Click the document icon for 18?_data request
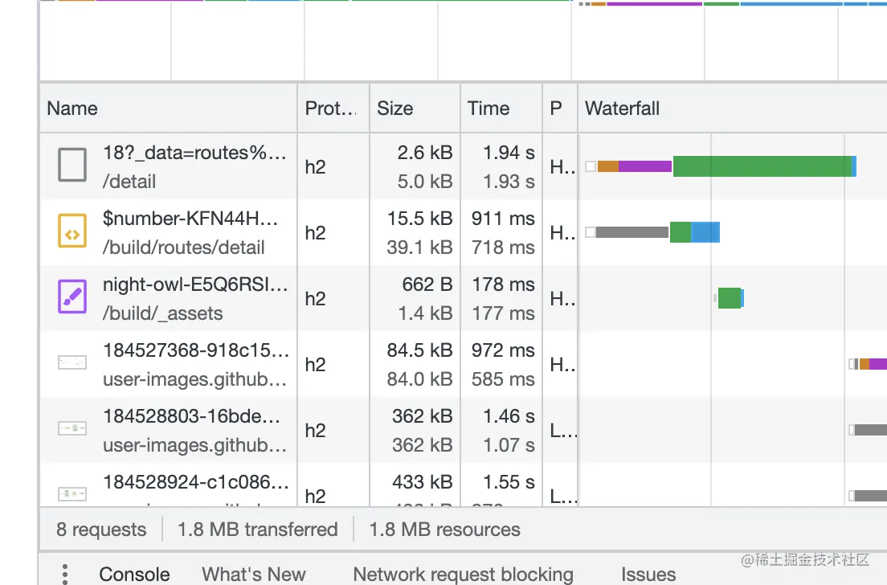 (x=72, y=166)
